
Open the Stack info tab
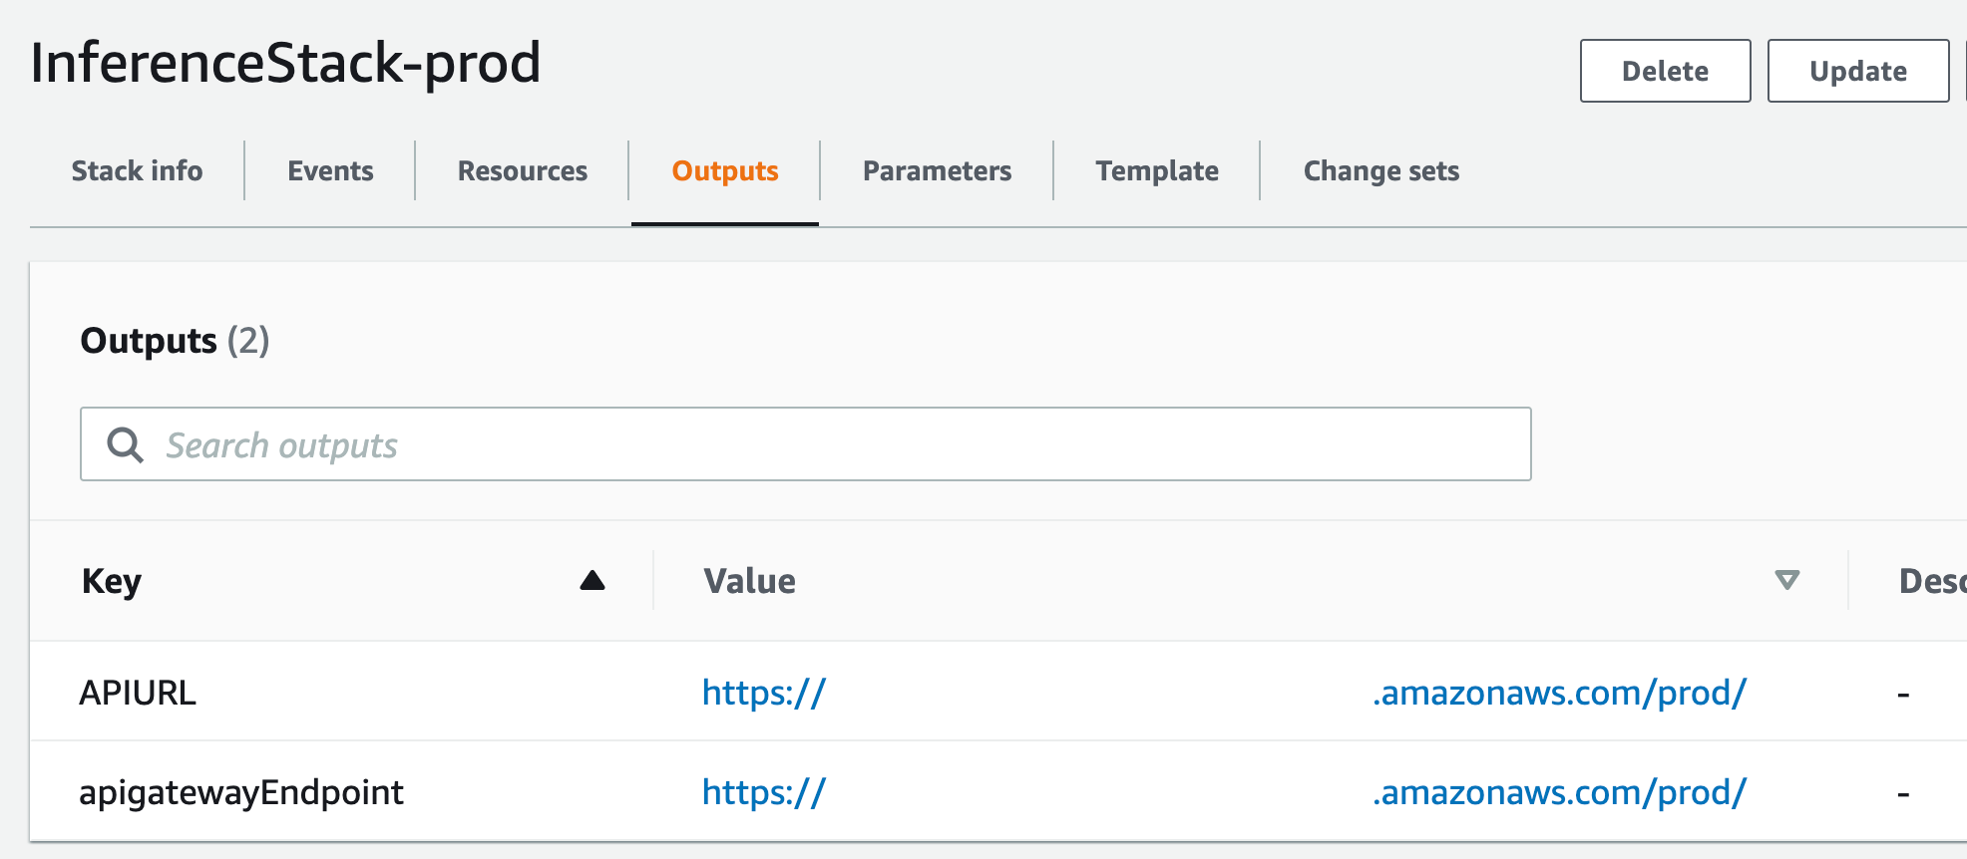(x=137, y=171)
